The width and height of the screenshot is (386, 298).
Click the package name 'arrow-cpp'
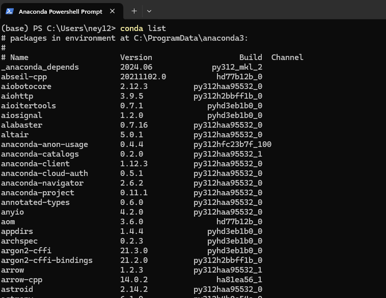click(22, 280)
